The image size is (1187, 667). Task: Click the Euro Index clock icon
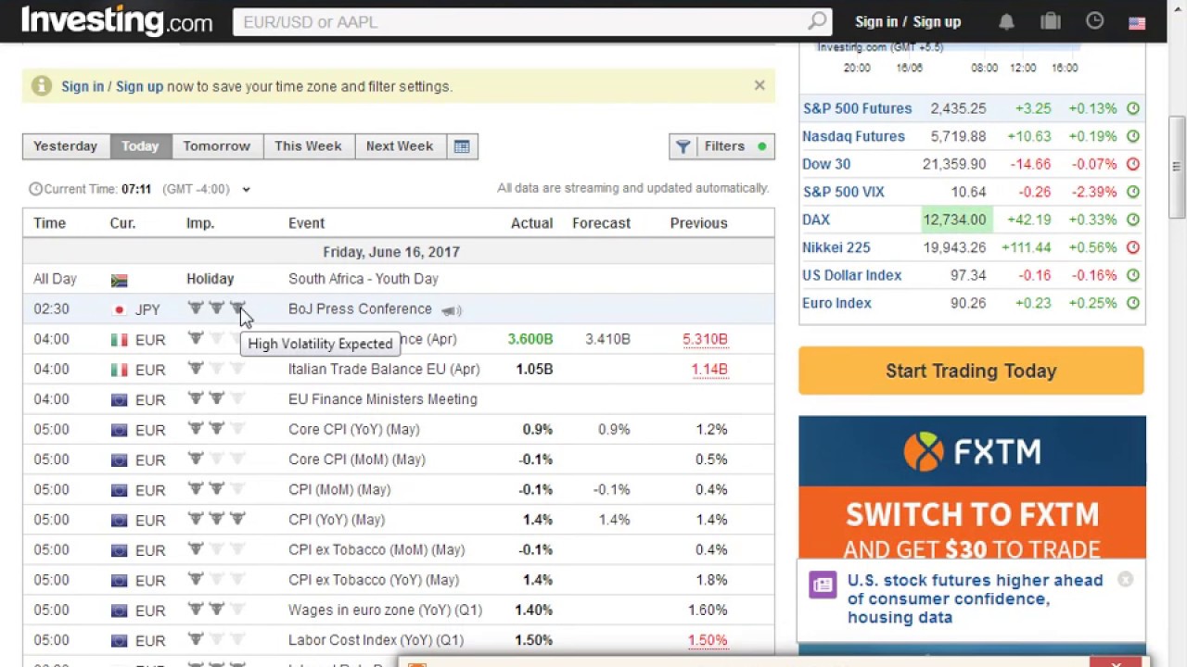point(1133,303)
